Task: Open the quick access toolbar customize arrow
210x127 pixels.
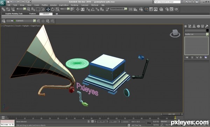Action: tap(30, 2)
